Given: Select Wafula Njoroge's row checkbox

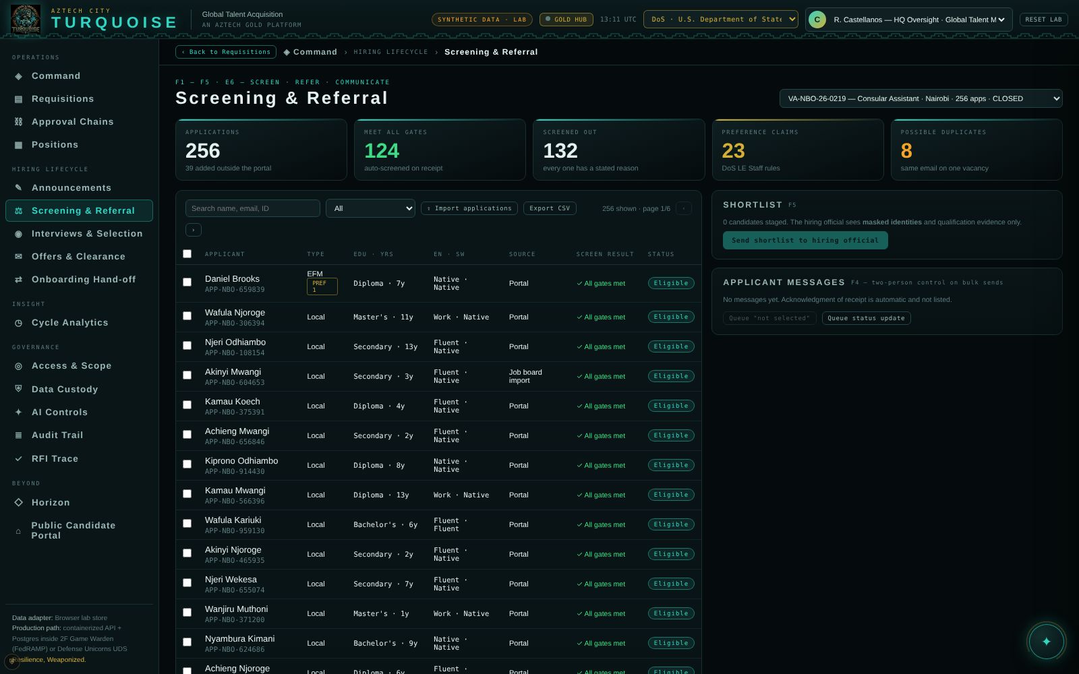Looking at the screenshot, I should [187, 316].
